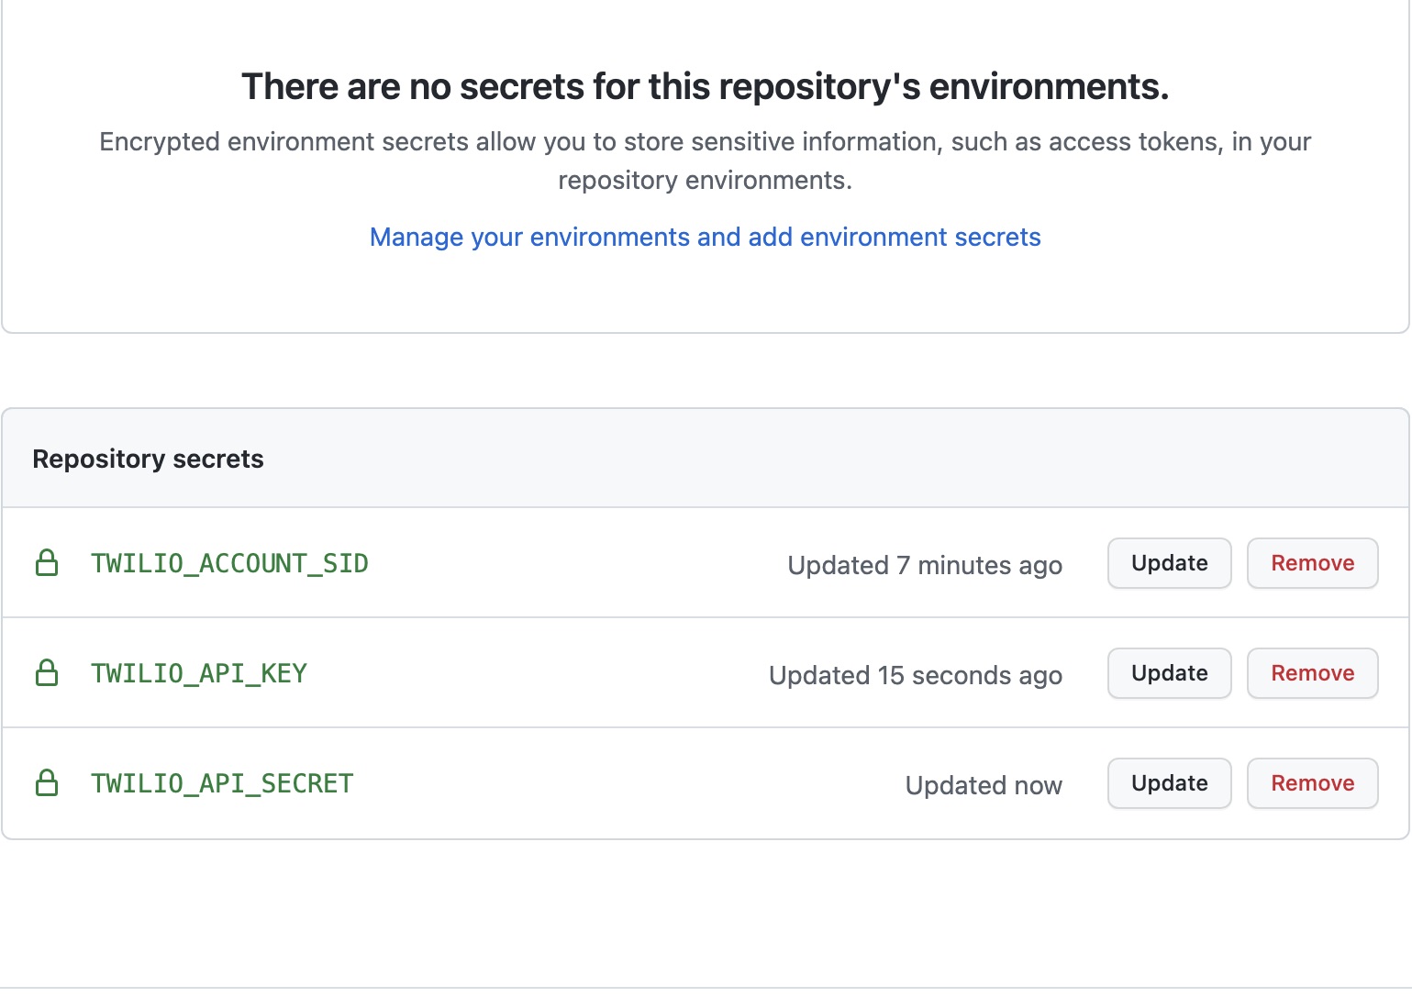Click the 'There are no secrets' heading
1412x1008 pixels.
click(x=705, y=86)
